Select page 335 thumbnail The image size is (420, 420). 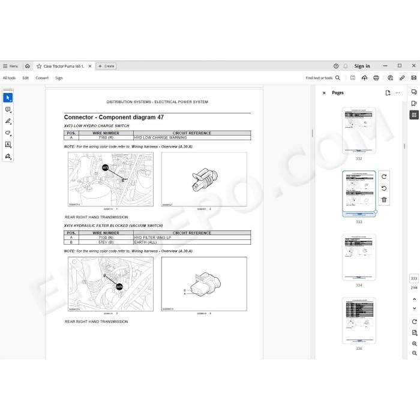(359, 320)
